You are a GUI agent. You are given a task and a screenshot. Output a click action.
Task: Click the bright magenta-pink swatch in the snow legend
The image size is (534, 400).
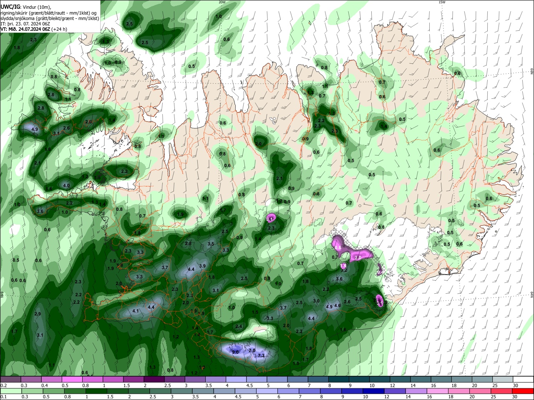[x=72, y=379]
